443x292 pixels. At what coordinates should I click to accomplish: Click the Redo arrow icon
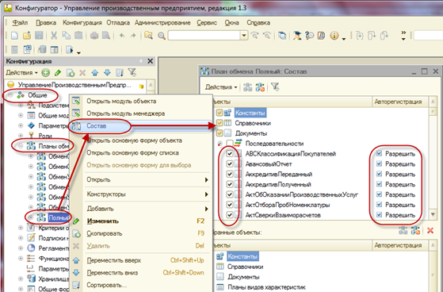[133, 36]
